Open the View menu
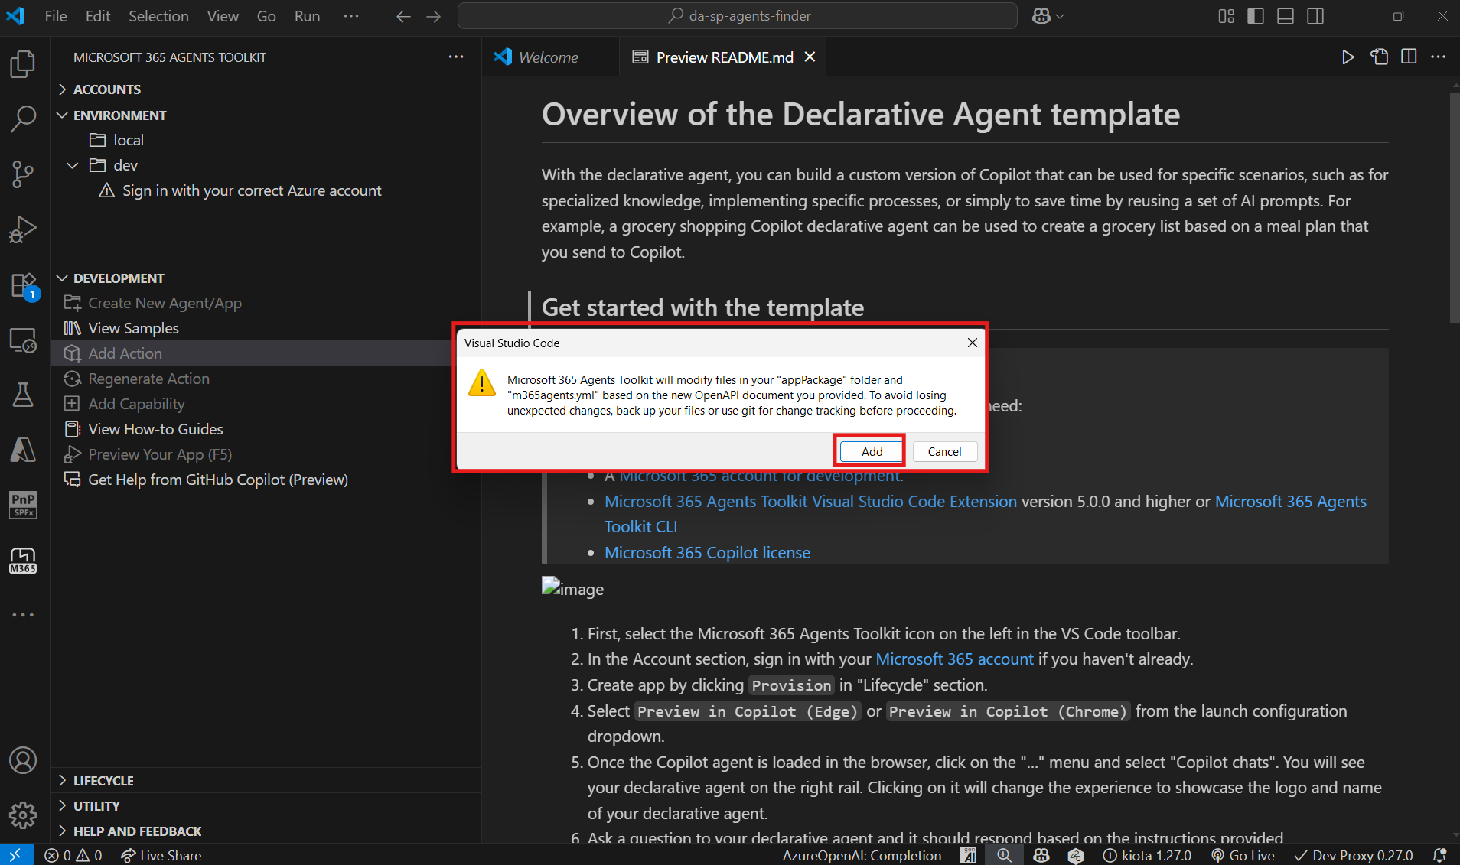The height and width of the screenshot is (865, 1460). tap(223, 16)
